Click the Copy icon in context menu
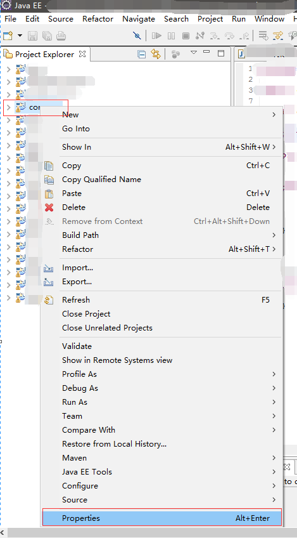The height and width of the screenshot is (538, 297). pos(49,166)
